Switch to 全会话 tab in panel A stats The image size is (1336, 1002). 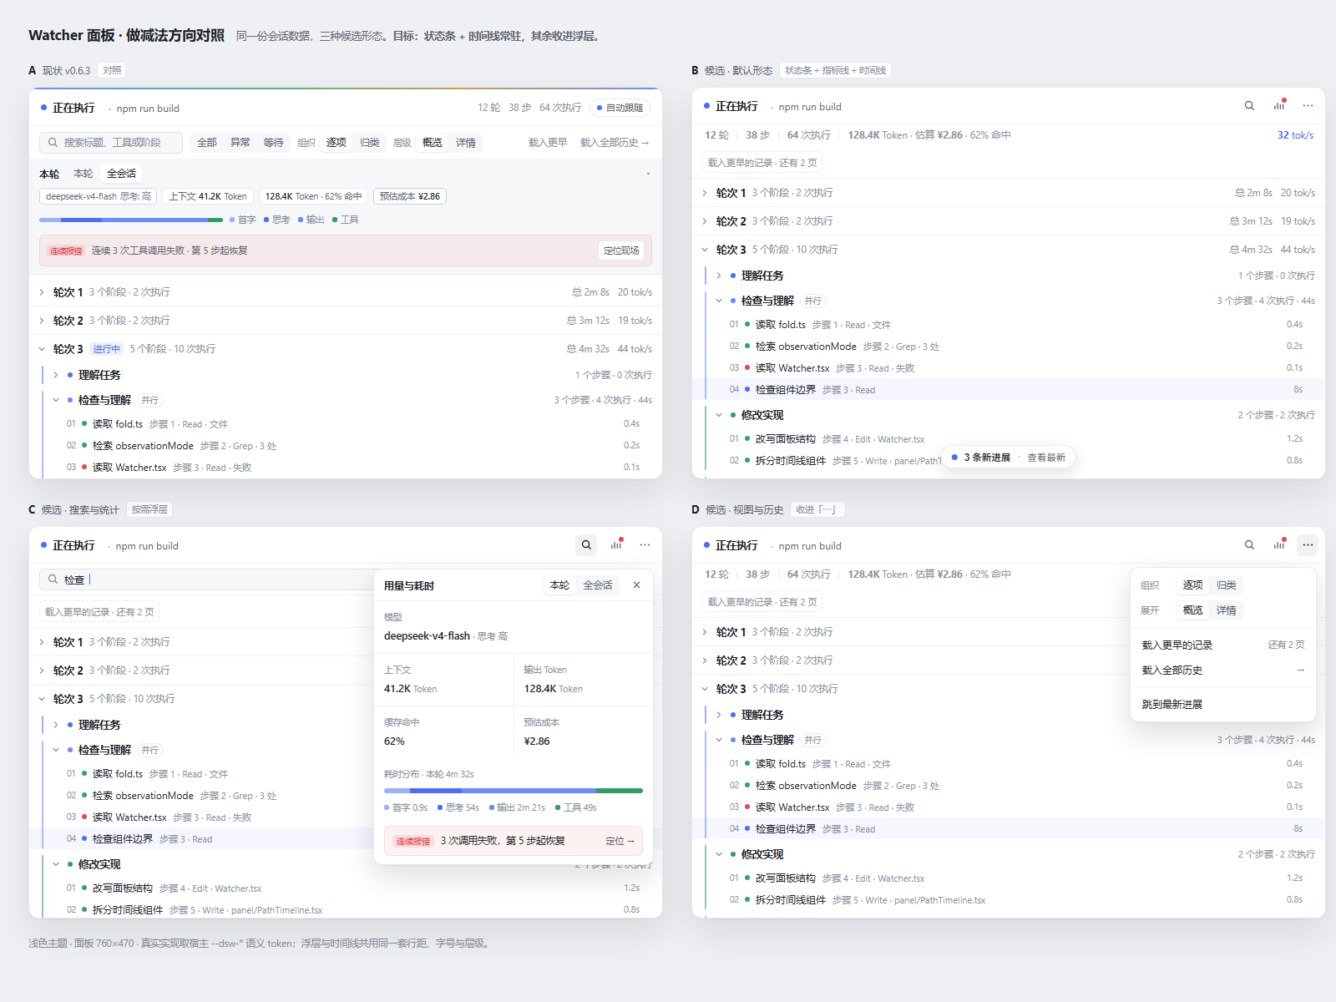pyautogui.click(x=121, y=174)
